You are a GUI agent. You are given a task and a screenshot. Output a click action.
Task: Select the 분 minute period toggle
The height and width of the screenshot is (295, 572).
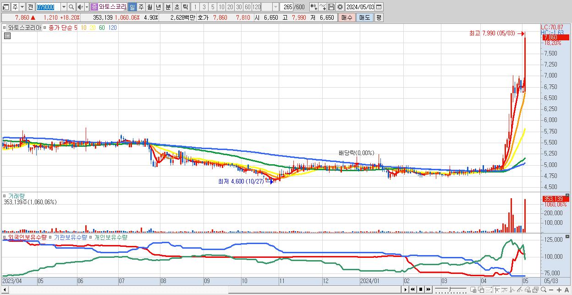click(167, 7)
